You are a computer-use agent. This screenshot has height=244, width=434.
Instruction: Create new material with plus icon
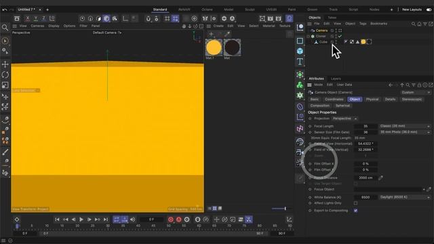pos(211,34)
